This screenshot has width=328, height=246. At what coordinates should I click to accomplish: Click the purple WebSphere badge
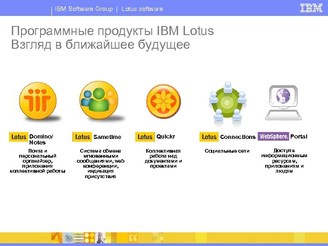pos(273,136)
